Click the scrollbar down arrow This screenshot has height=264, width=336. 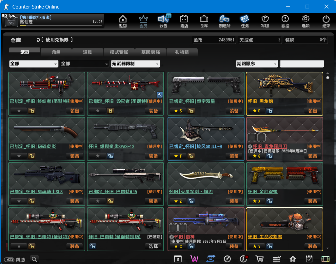(x=328, y=248)
